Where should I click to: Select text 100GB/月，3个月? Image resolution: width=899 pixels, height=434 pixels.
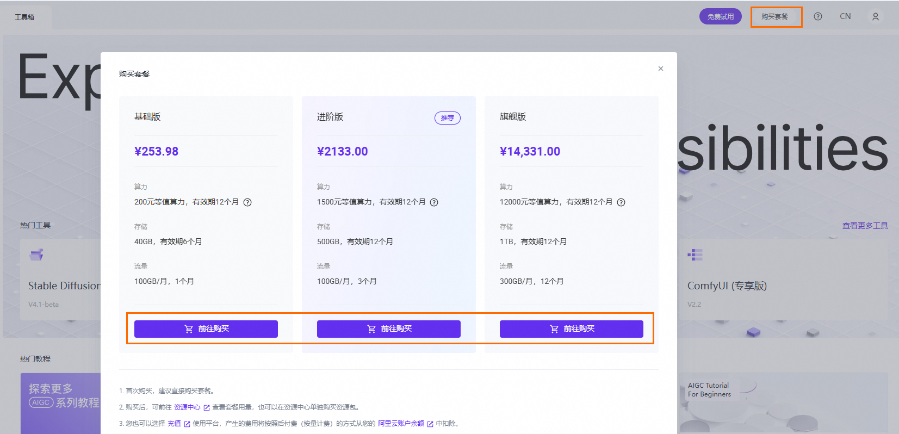[x=347, y=281]
